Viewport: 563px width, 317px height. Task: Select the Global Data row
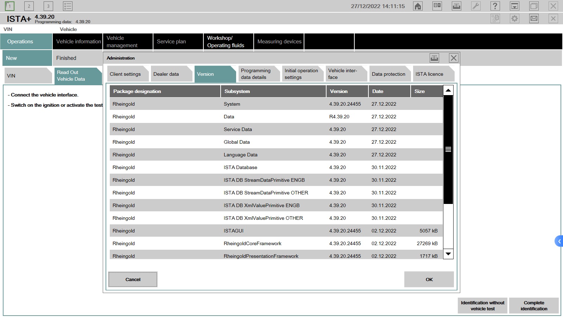[x=276, y=142]
